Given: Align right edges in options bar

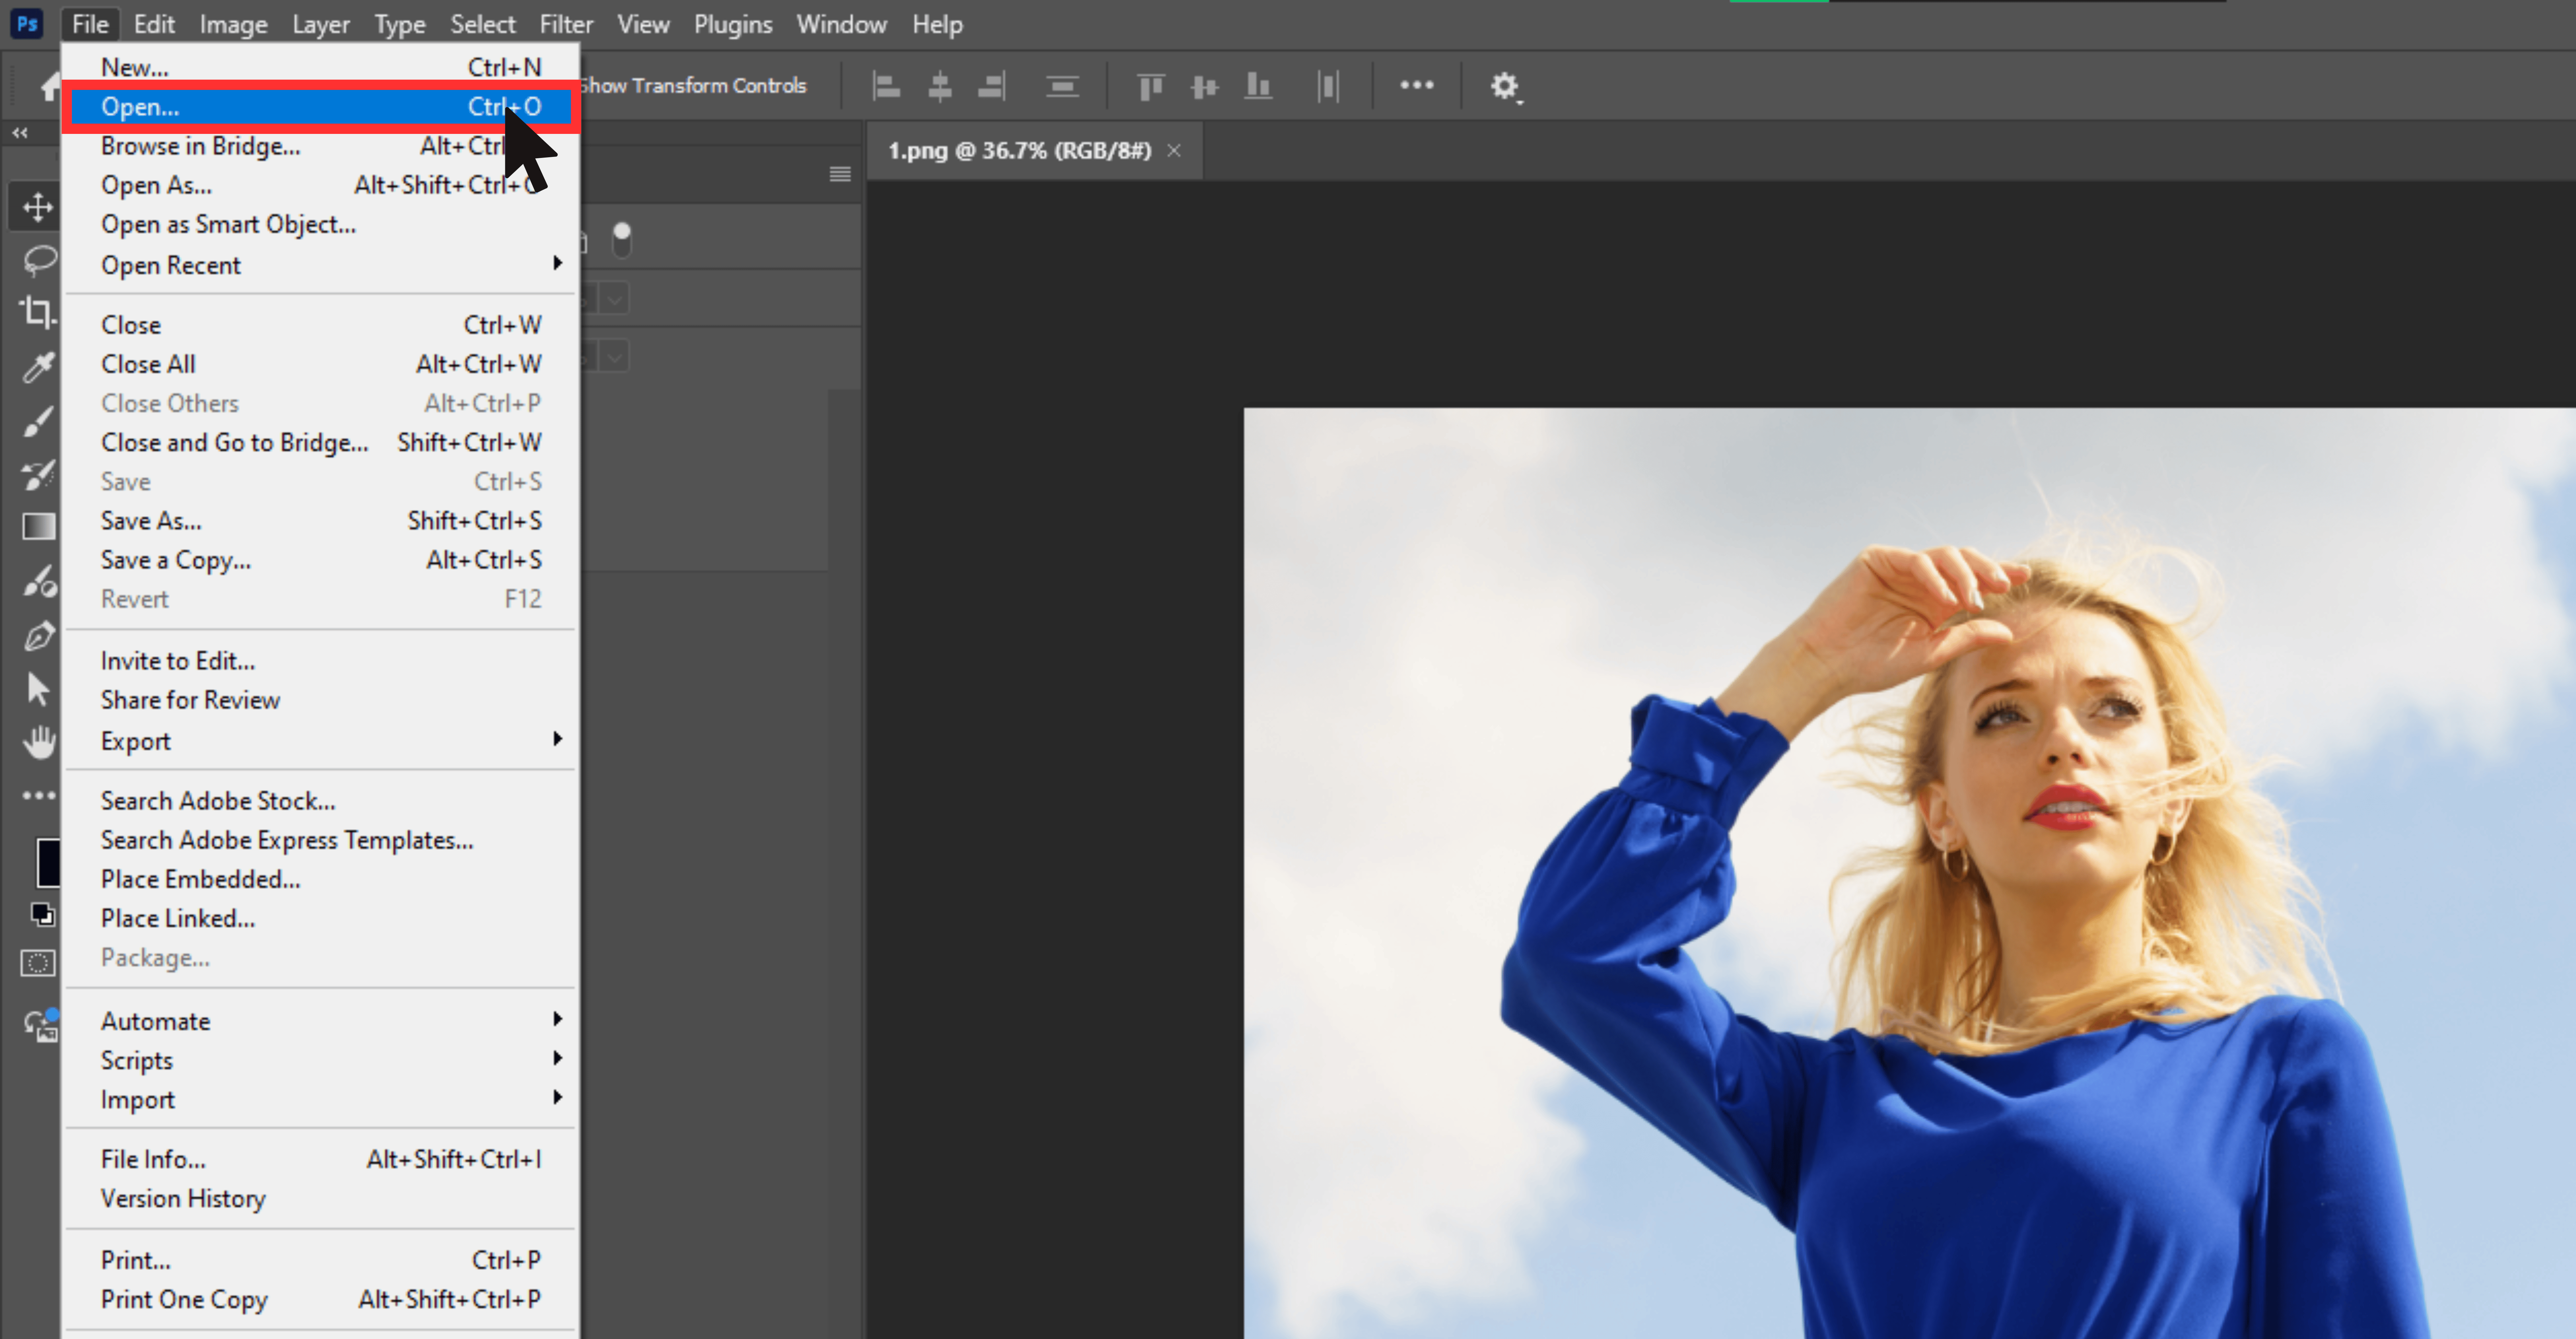Looking at the screenshot, I should [992, 86].
